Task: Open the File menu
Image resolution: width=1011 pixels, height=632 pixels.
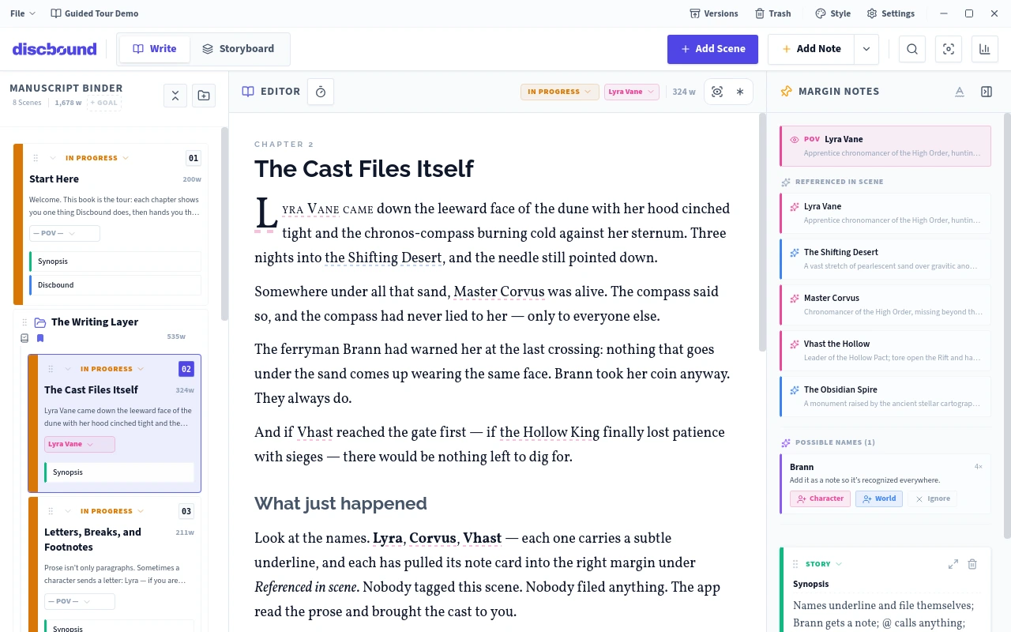Action: [x=22, y=13]
